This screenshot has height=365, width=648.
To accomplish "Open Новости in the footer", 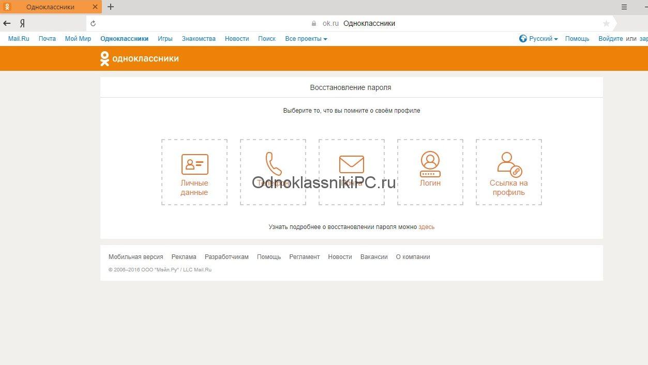I will pos(340,257).
